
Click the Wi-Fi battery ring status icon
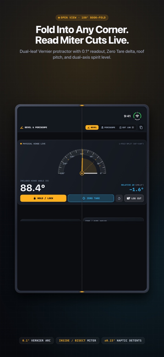(137, 116)
